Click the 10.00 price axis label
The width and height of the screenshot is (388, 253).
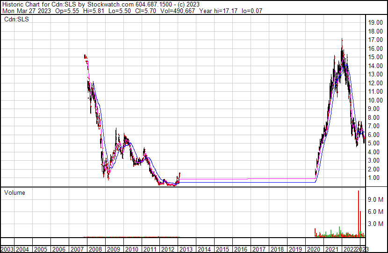pos(375,100)
